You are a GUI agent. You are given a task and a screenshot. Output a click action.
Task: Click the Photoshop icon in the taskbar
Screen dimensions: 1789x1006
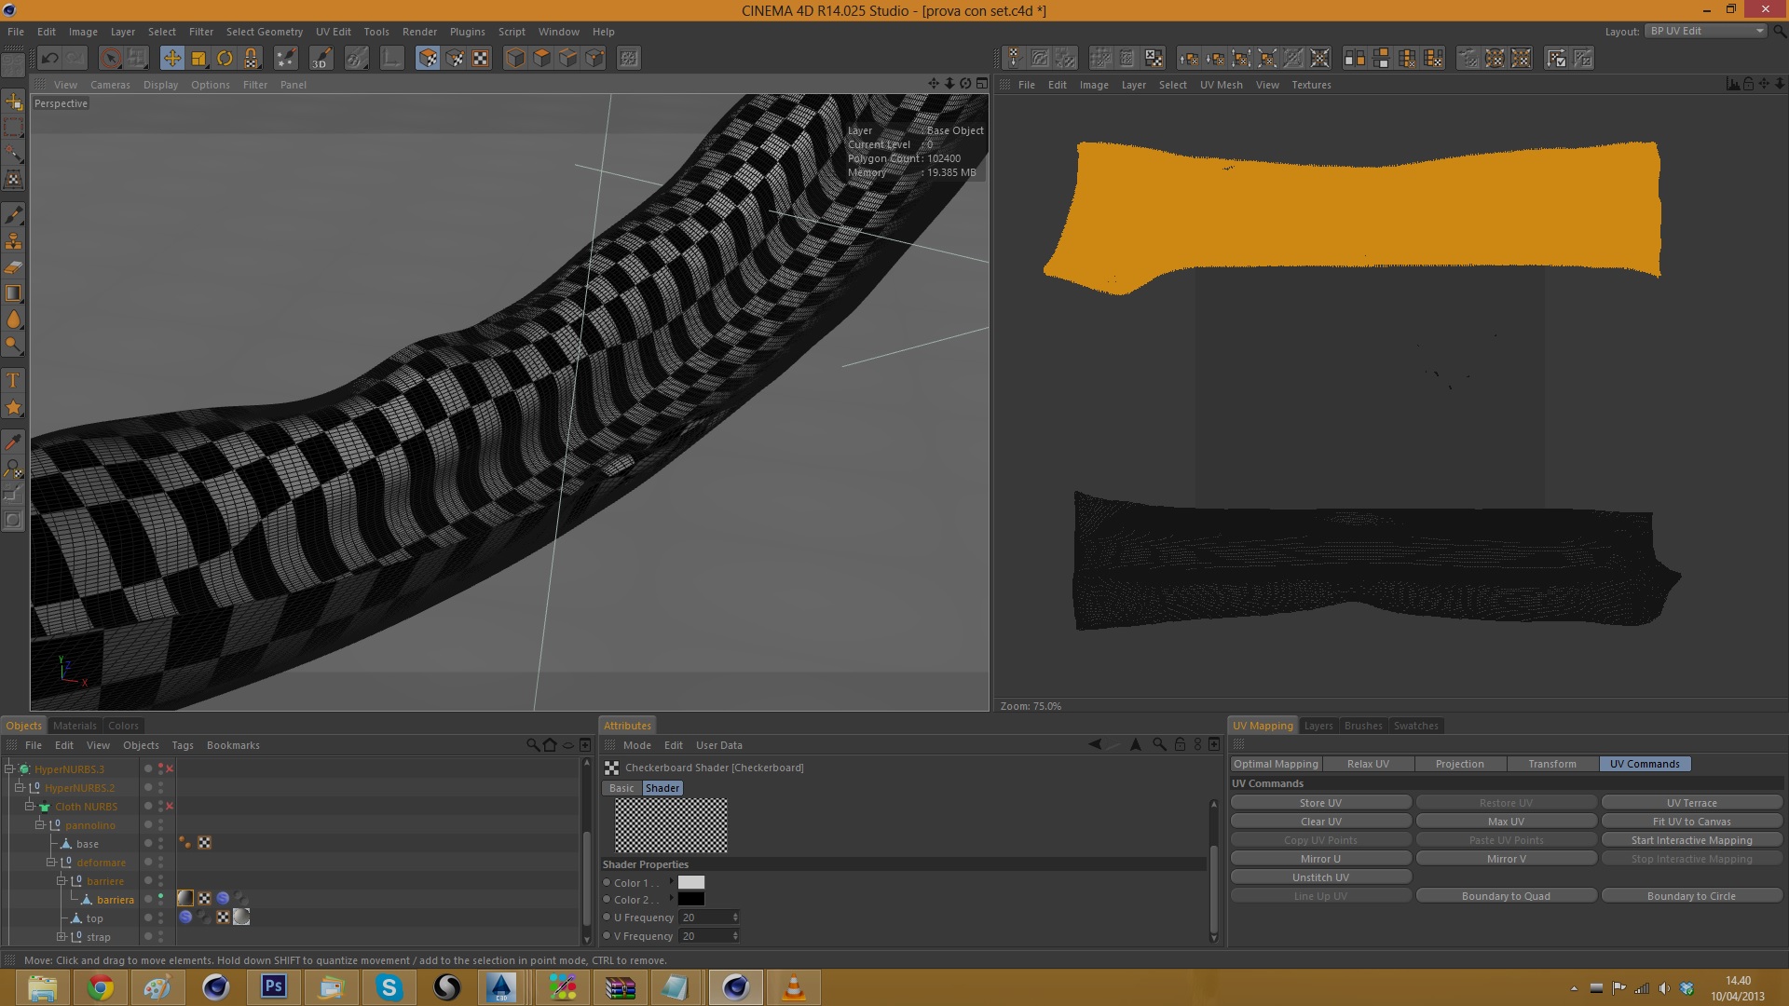(274, 986)
